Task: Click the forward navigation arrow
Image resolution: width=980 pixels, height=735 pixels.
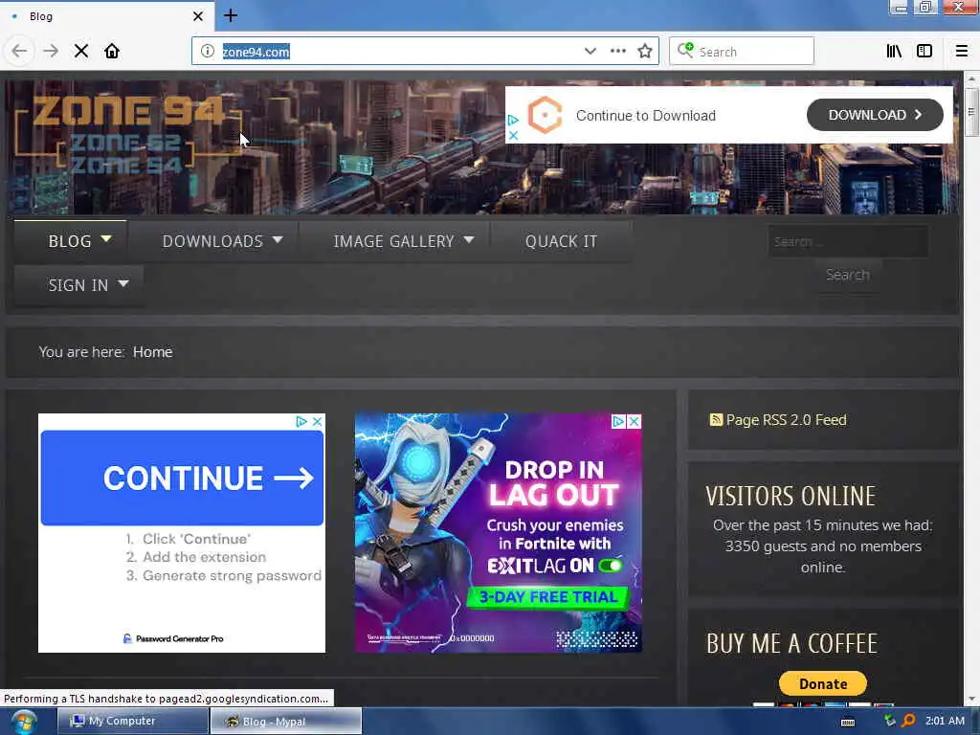Action: tap(51, 52)
